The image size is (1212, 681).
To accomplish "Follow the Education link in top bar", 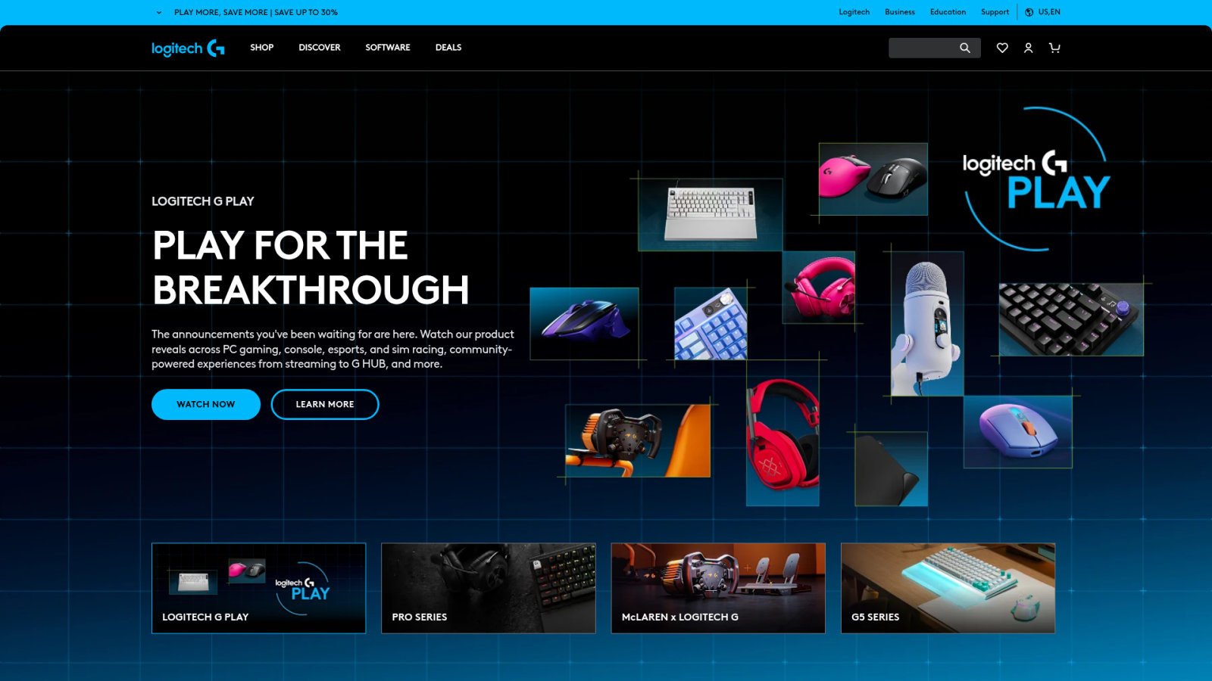I will coord(948,12).
